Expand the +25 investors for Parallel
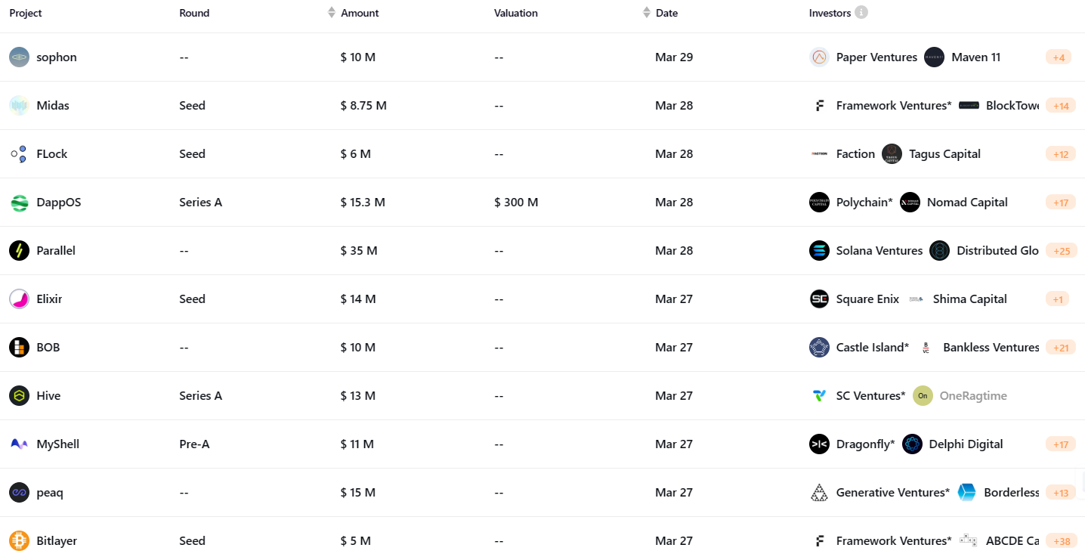Image resolution: width=1085 pixels, height=557 pixels. click(x=1061, y=251)
